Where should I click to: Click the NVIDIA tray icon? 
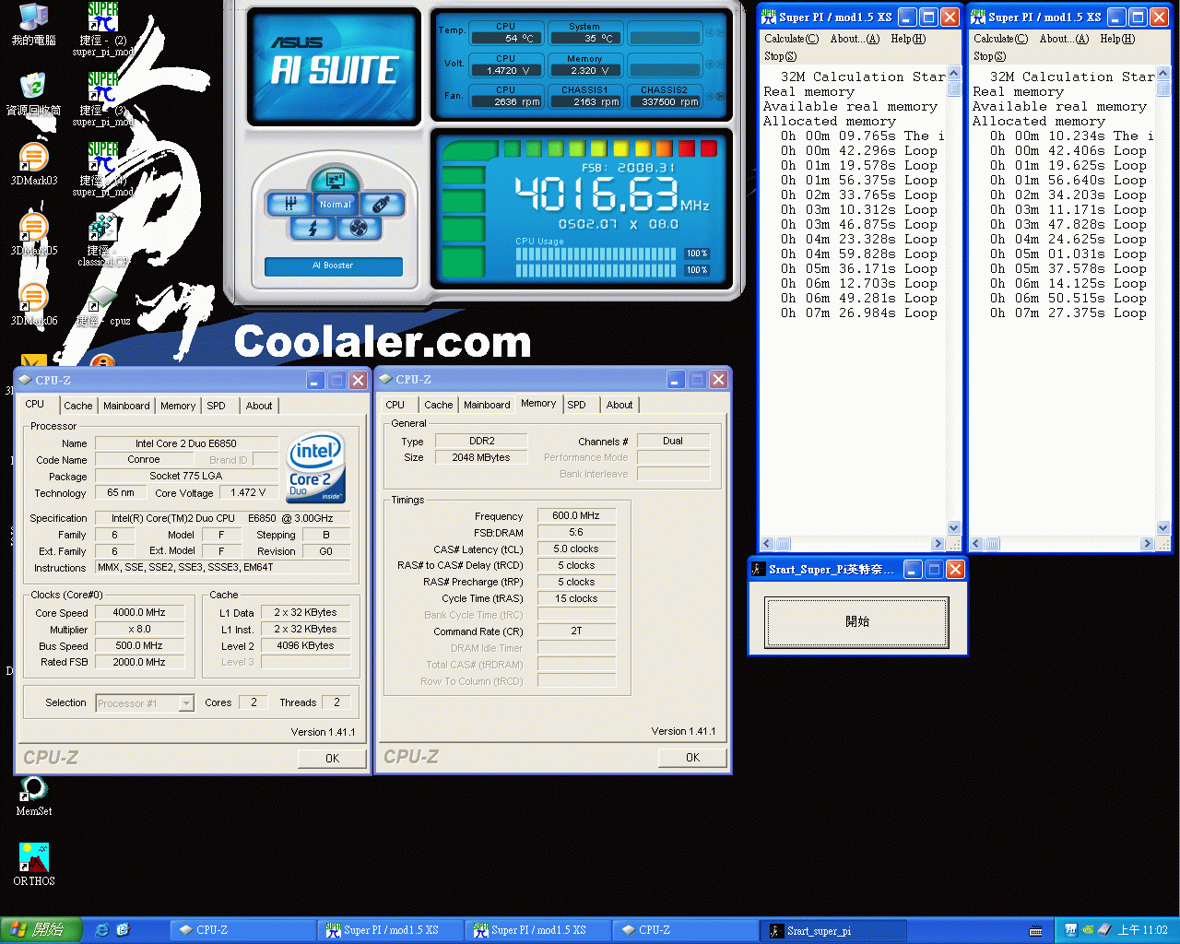click(x=1087, y=930)
